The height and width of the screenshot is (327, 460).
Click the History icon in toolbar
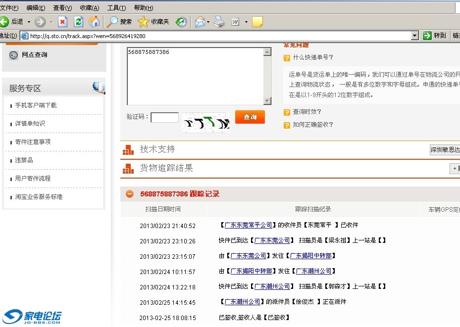tap(181, 22)
